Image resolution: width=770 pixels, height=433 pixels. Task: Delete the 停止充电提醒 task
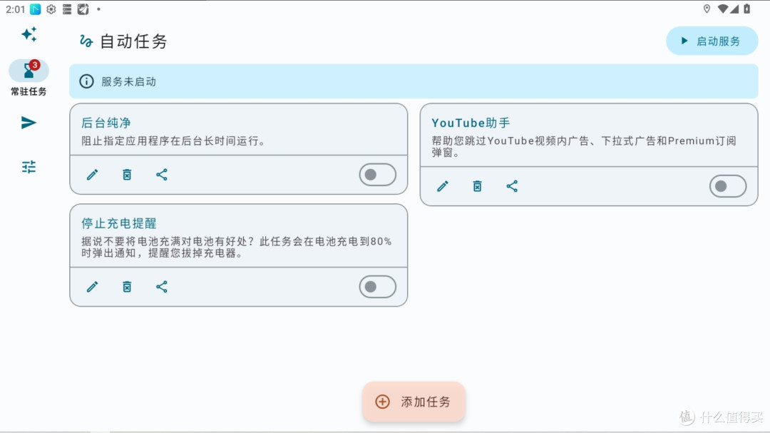pos(127,286)
